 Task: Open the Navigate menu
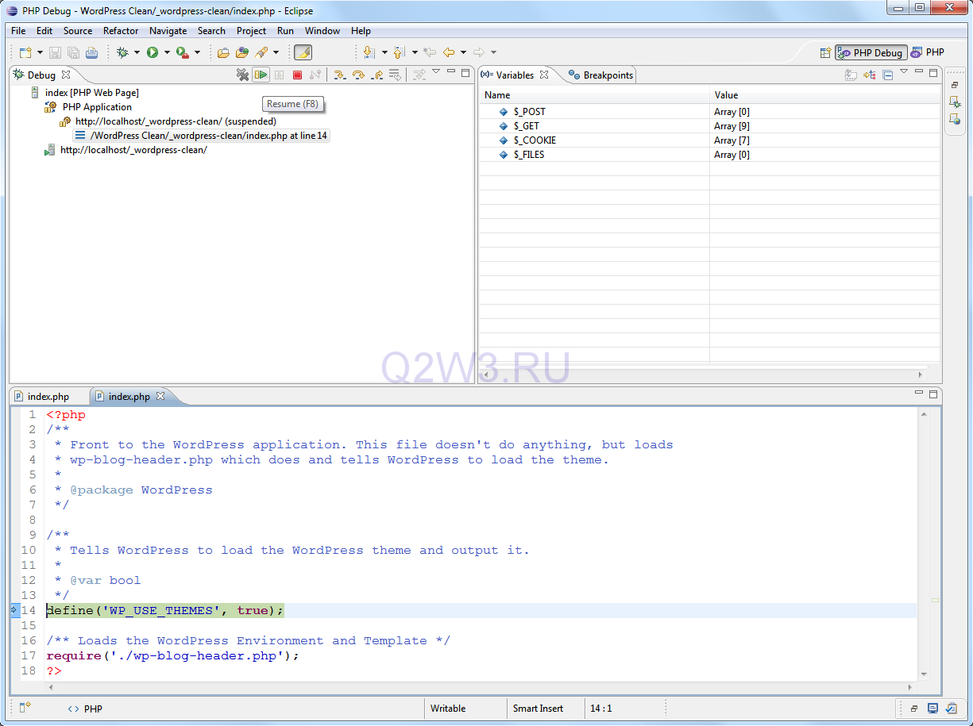point(168,31)
